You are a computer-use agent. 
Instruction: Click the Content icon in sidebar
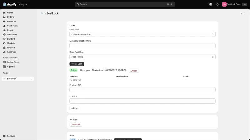[4, 39]
